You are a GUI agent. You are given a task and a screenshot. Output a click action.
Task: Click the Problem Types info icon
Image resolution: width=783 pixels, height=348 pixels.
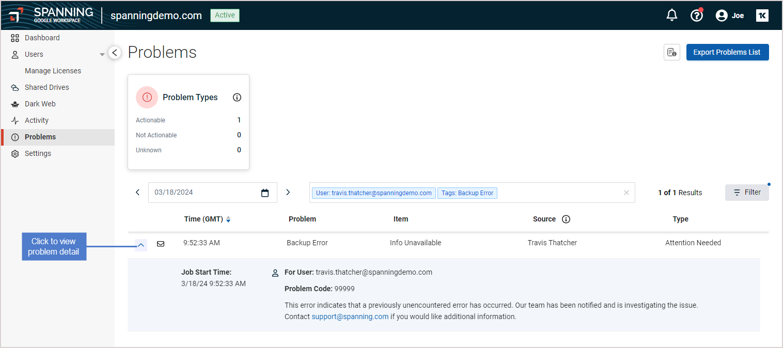[x=237, y=97]
